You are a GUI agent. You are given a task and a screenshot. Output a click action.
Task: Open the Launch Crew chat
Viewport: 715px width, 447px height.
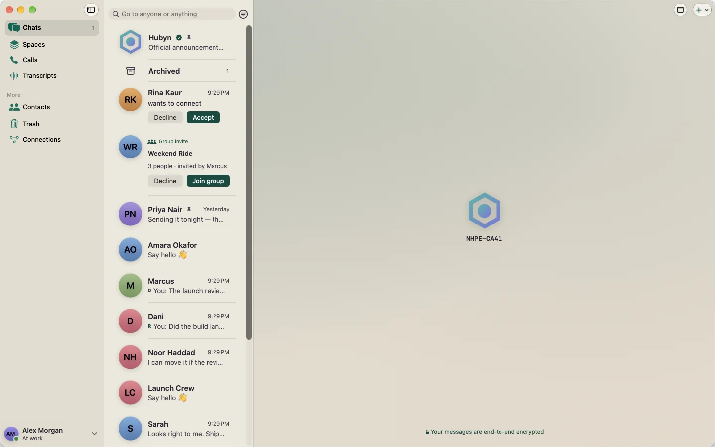(x=177, y=393)
